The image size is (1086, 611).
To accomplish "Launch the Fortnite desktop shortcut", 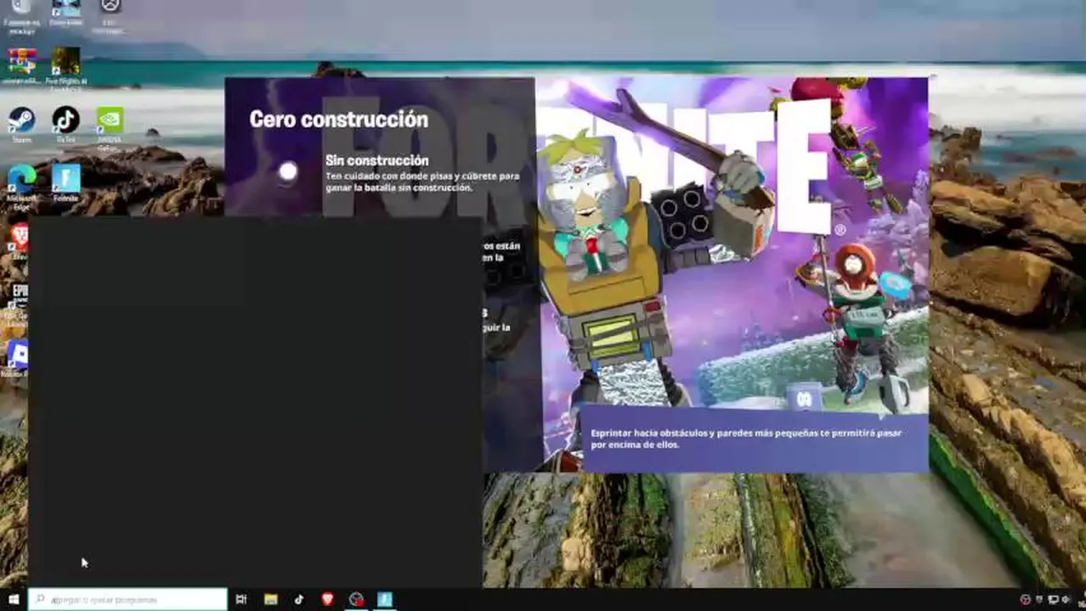I will pos(65,182).
